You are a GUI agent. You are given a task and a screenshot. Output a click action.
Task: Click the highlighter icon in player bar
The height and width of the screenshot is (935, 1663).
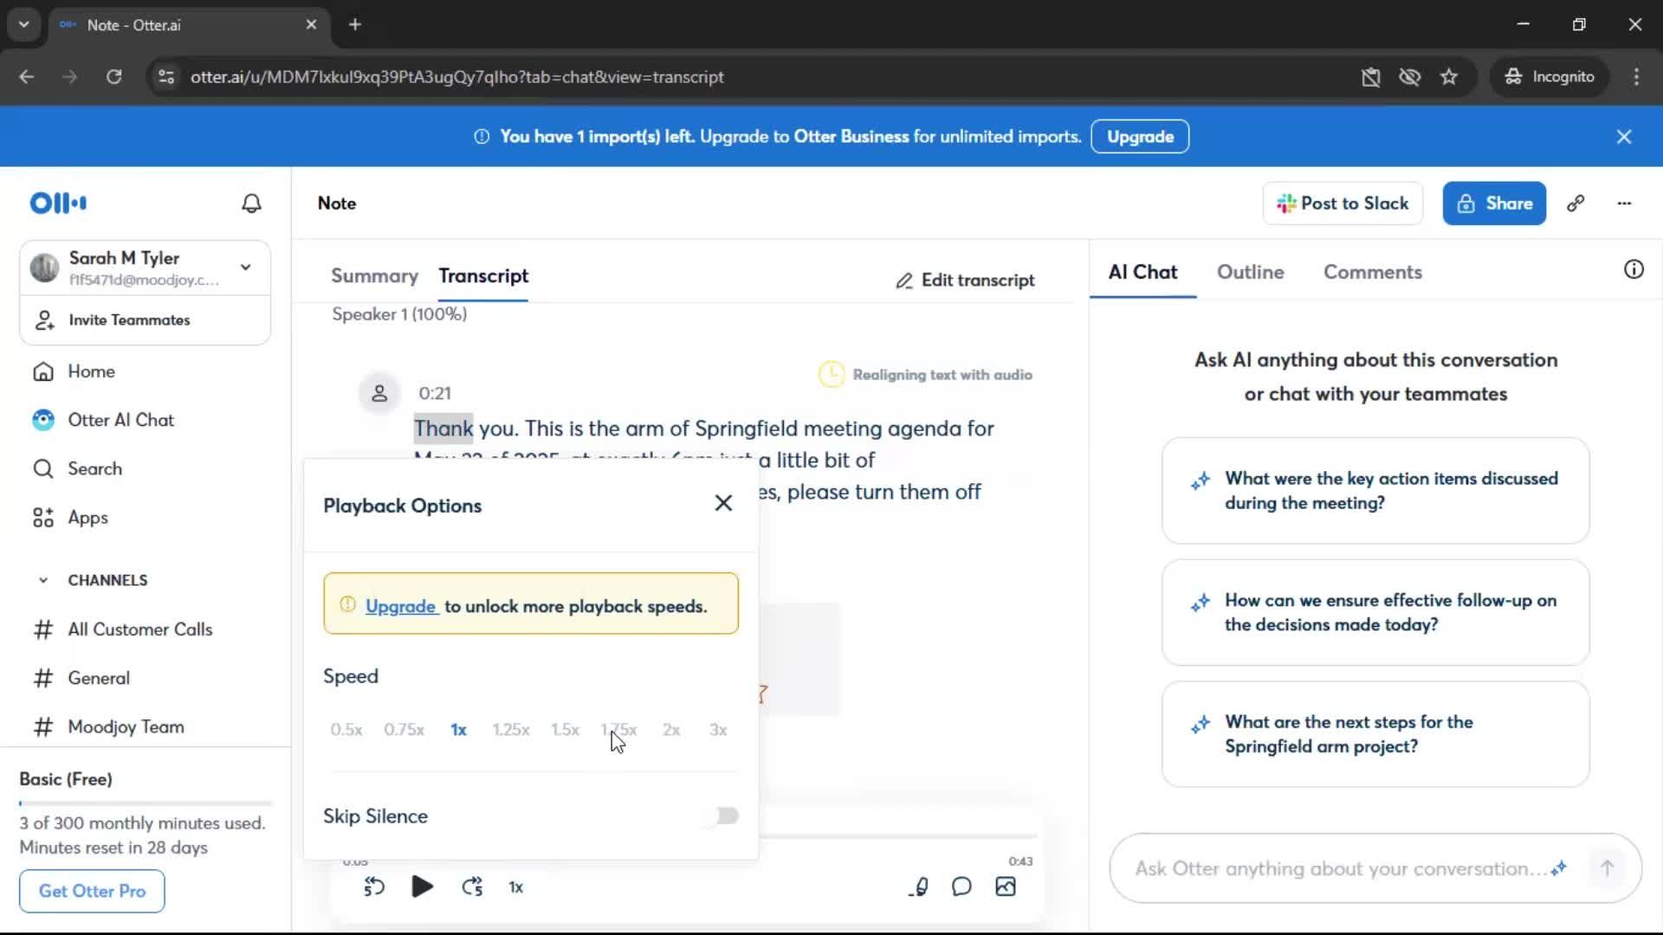919,887
